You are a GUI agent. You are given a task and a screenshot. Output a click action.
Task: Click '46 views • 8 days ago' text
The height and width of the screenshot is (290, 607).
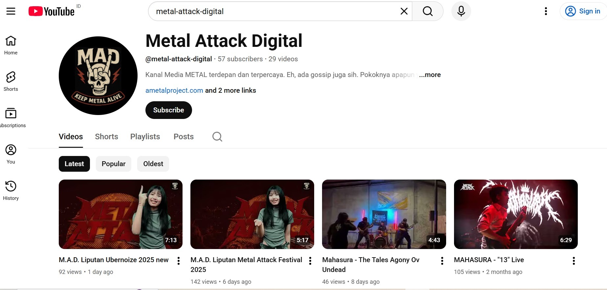[x=351, y=282]
